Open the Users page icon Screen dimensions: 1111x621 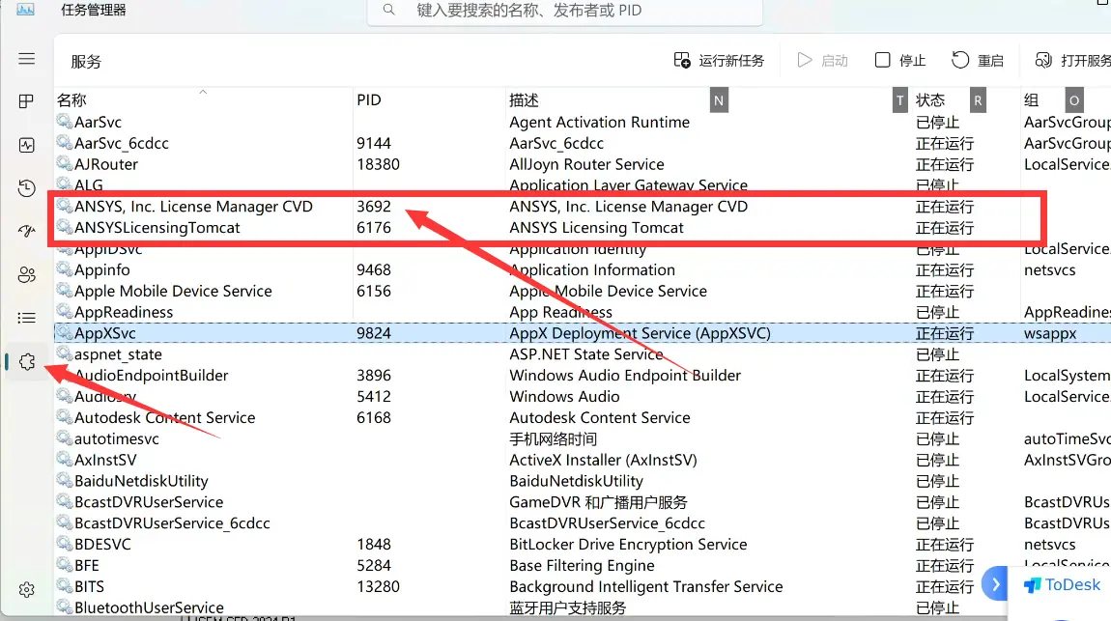point(26,274)
